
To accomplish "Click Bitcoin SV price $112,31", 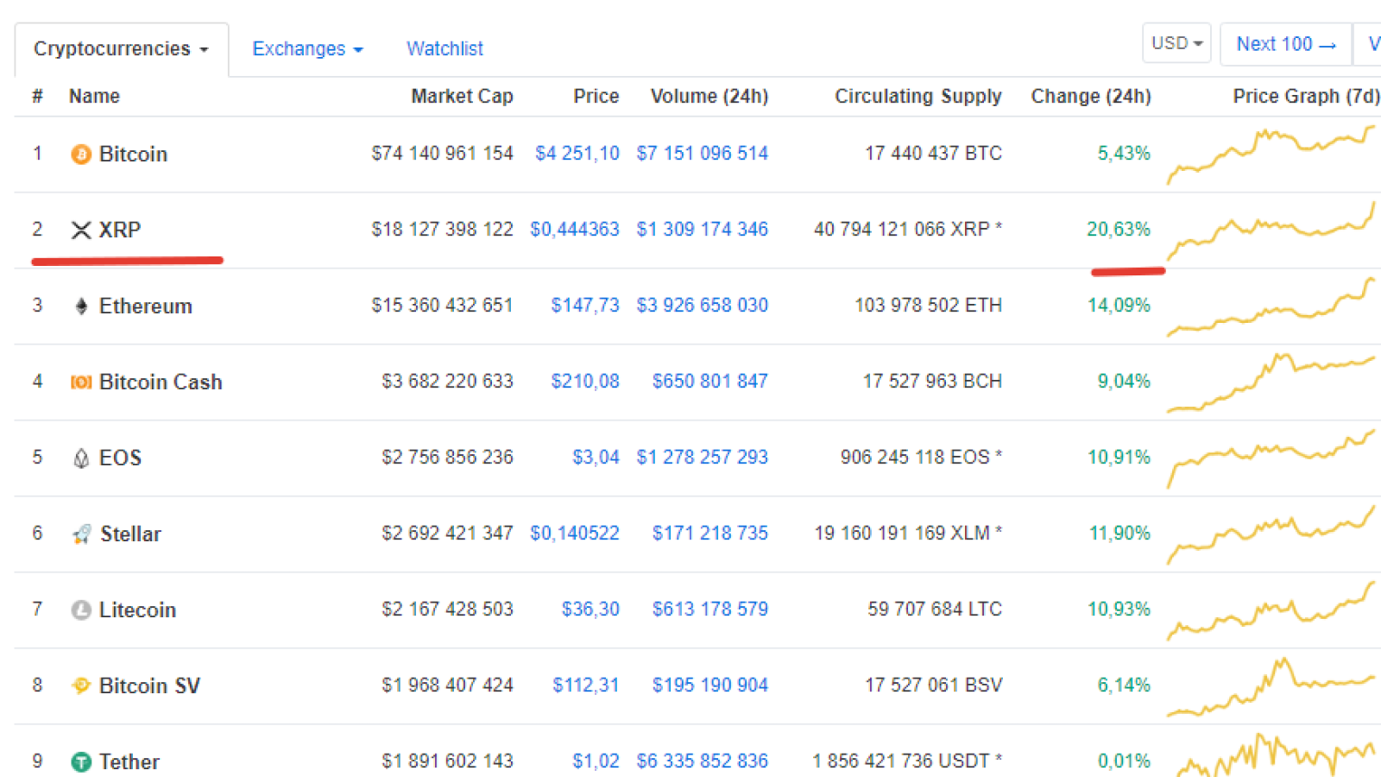I will (586, 685).
